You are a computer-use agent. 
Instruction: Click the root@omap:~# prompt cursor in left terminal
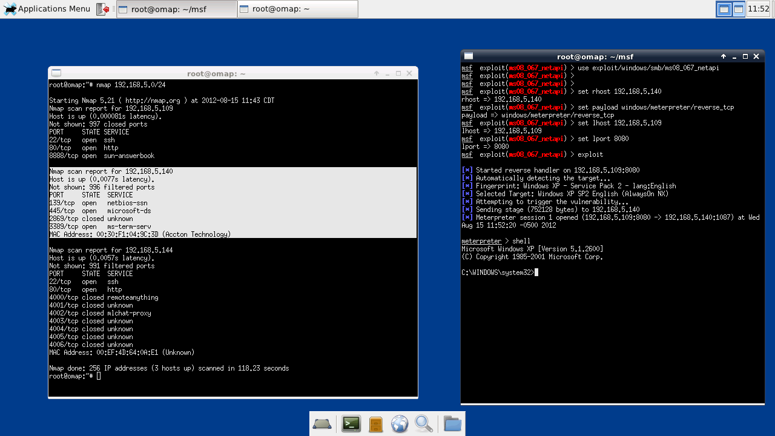[x=99, y=376]
